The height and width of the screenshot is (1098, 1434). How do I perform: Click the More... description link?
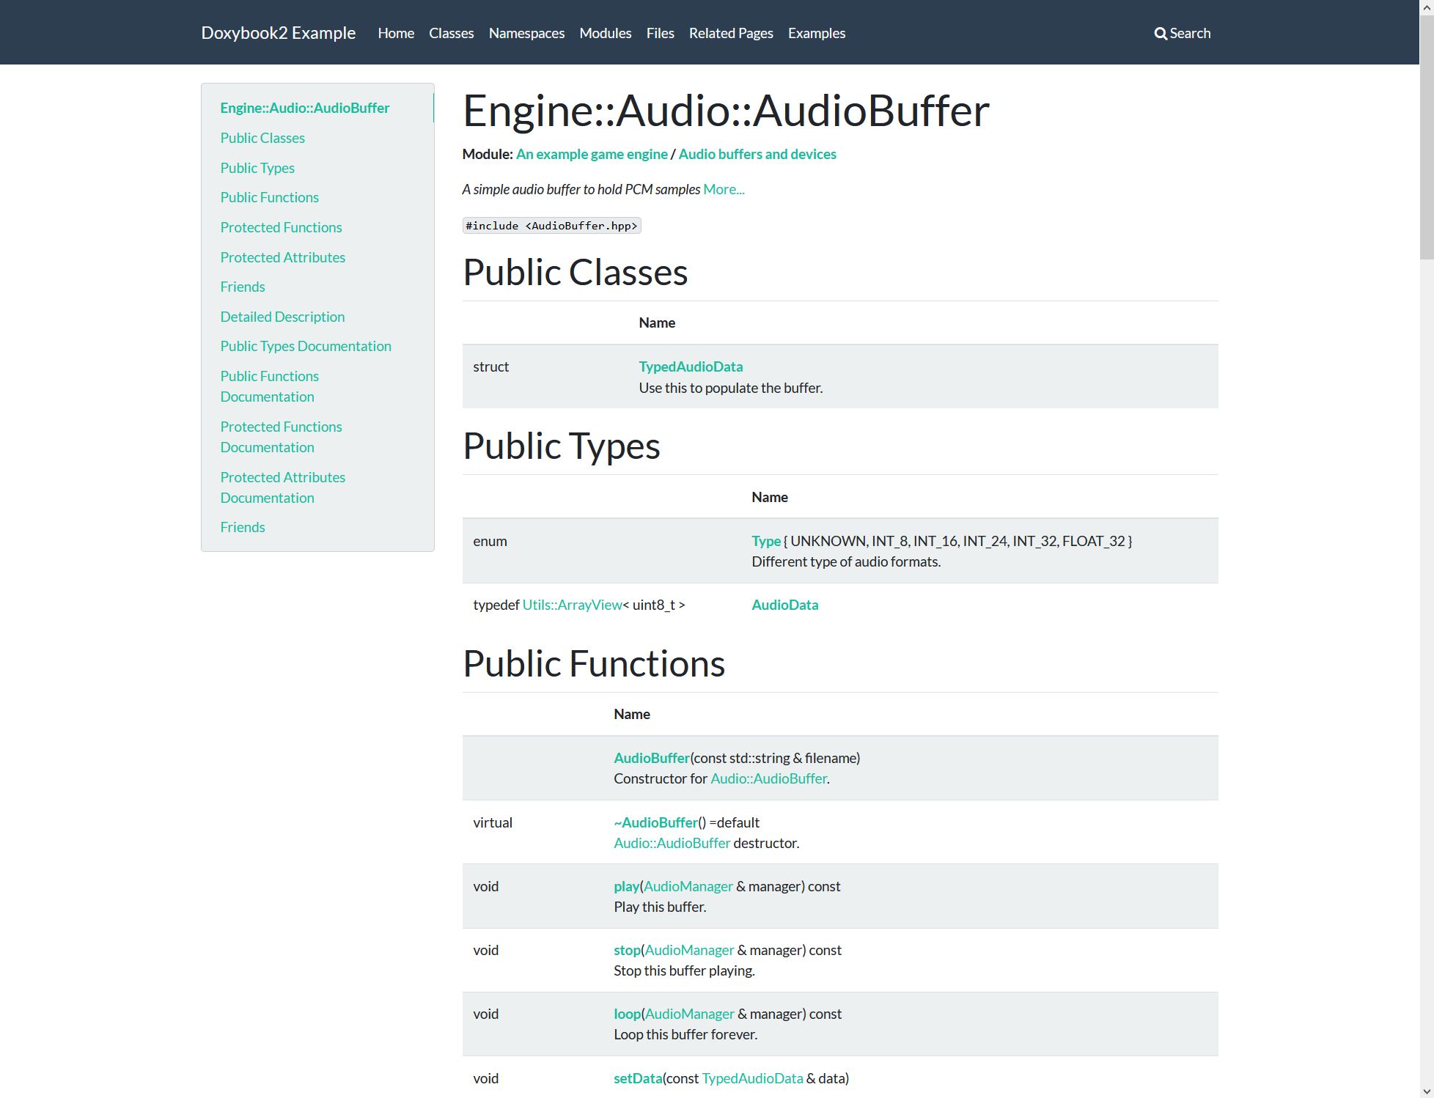[724, 188]
